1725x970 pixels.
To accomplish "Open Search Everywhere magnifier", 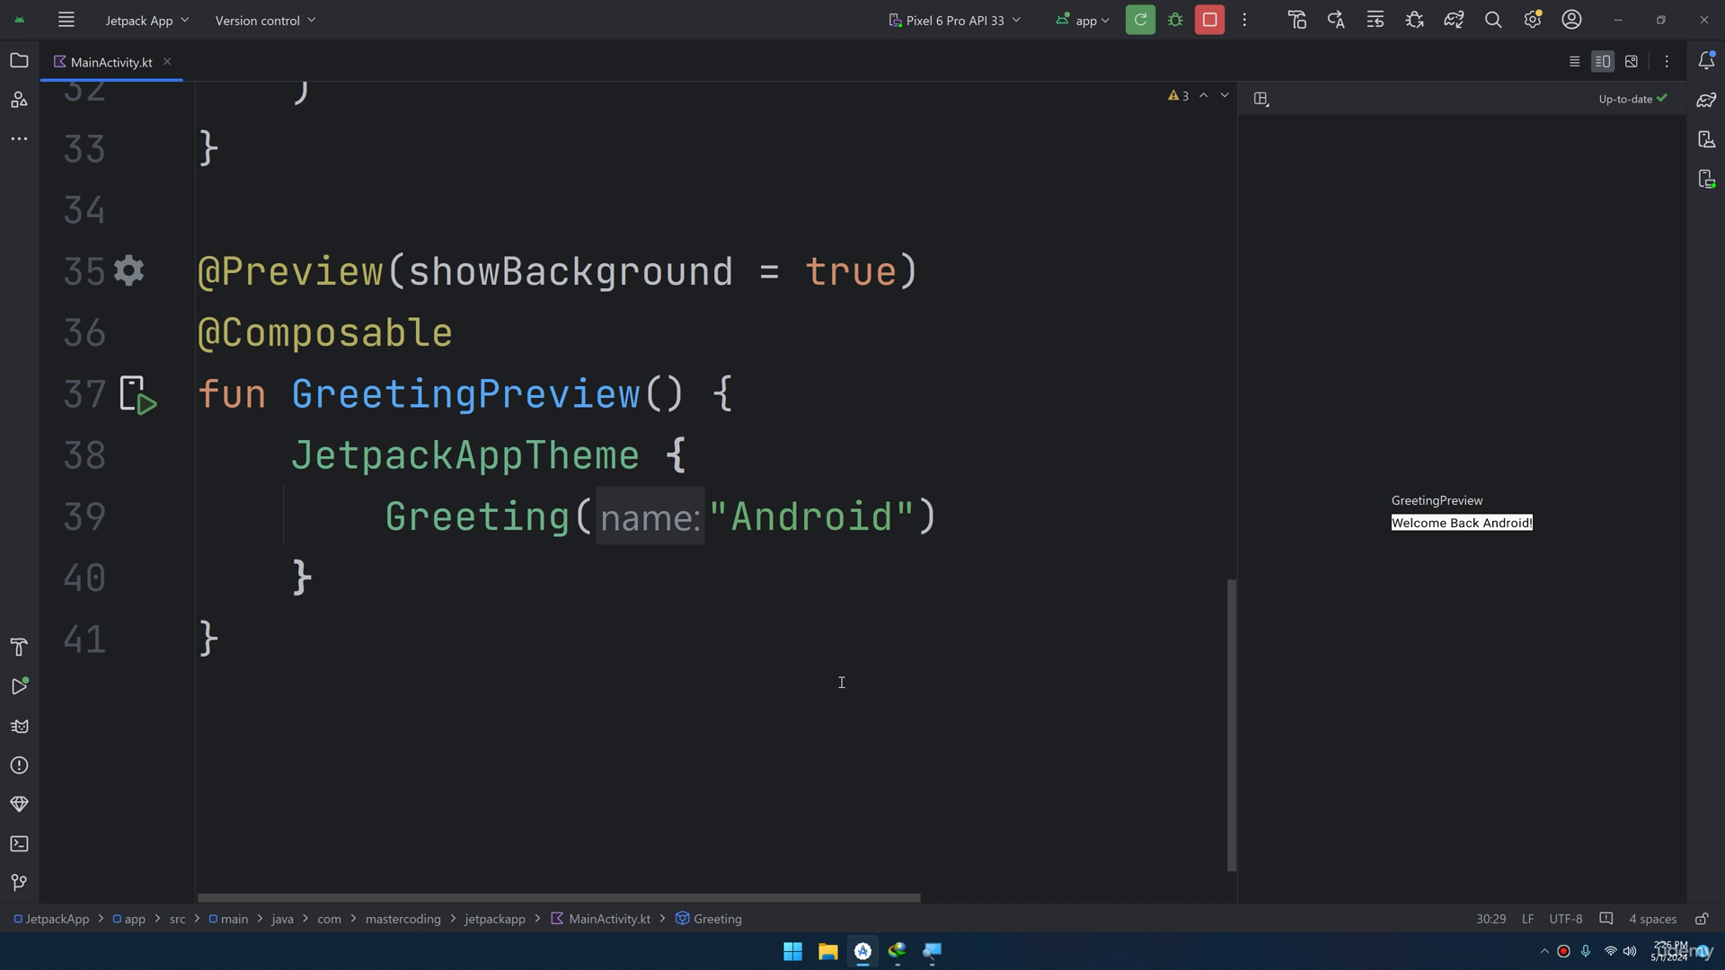I will 1493,20.
